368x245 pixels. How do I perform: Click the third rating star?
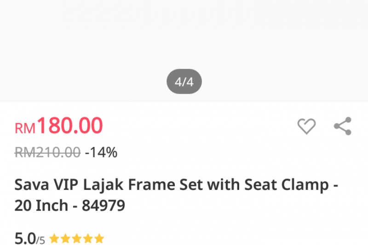click(77, 239)
